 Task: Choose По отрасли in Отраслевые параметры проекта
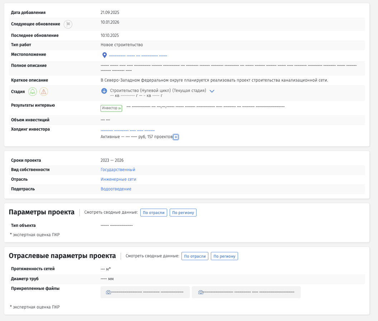point(195,256)
